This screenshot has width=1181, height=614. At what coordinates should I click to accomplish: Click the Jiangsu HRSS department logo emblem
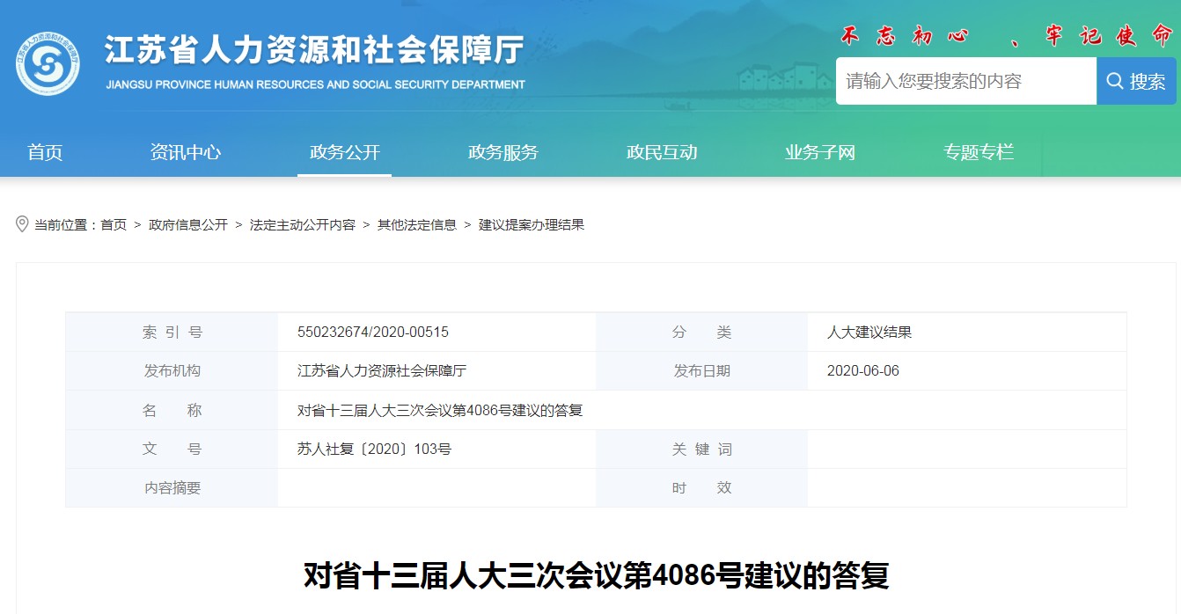coord(48,63)
